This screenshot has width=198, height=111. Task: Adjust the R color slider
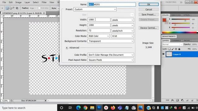(x=185, y=20)
